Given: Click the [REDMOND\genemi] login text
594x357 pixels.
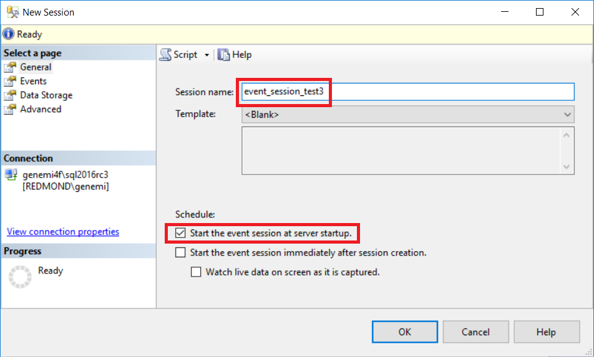Looking at the screenshot, I should [x=66, y=186].
